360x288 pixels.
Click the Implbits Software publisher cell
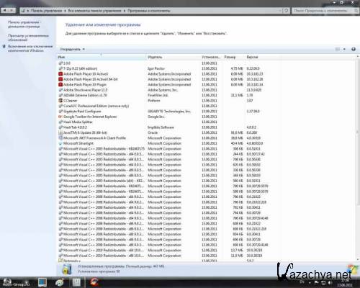(x=161, y=127)
